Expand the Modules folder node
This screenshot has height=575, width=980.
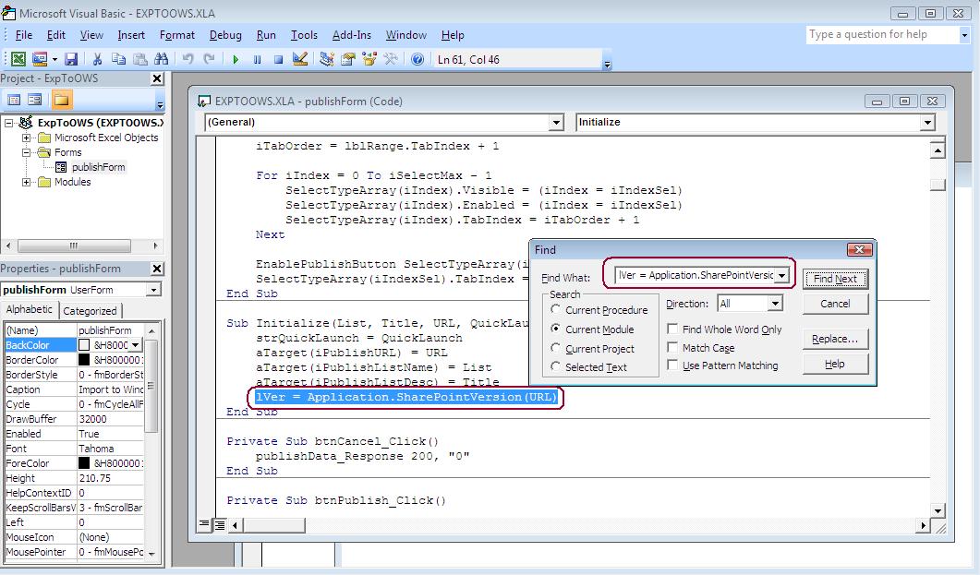point(26,183)
